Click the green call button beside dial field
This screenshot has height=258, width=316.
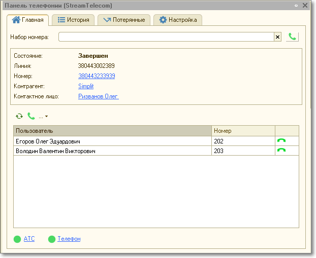pos(292,36)
